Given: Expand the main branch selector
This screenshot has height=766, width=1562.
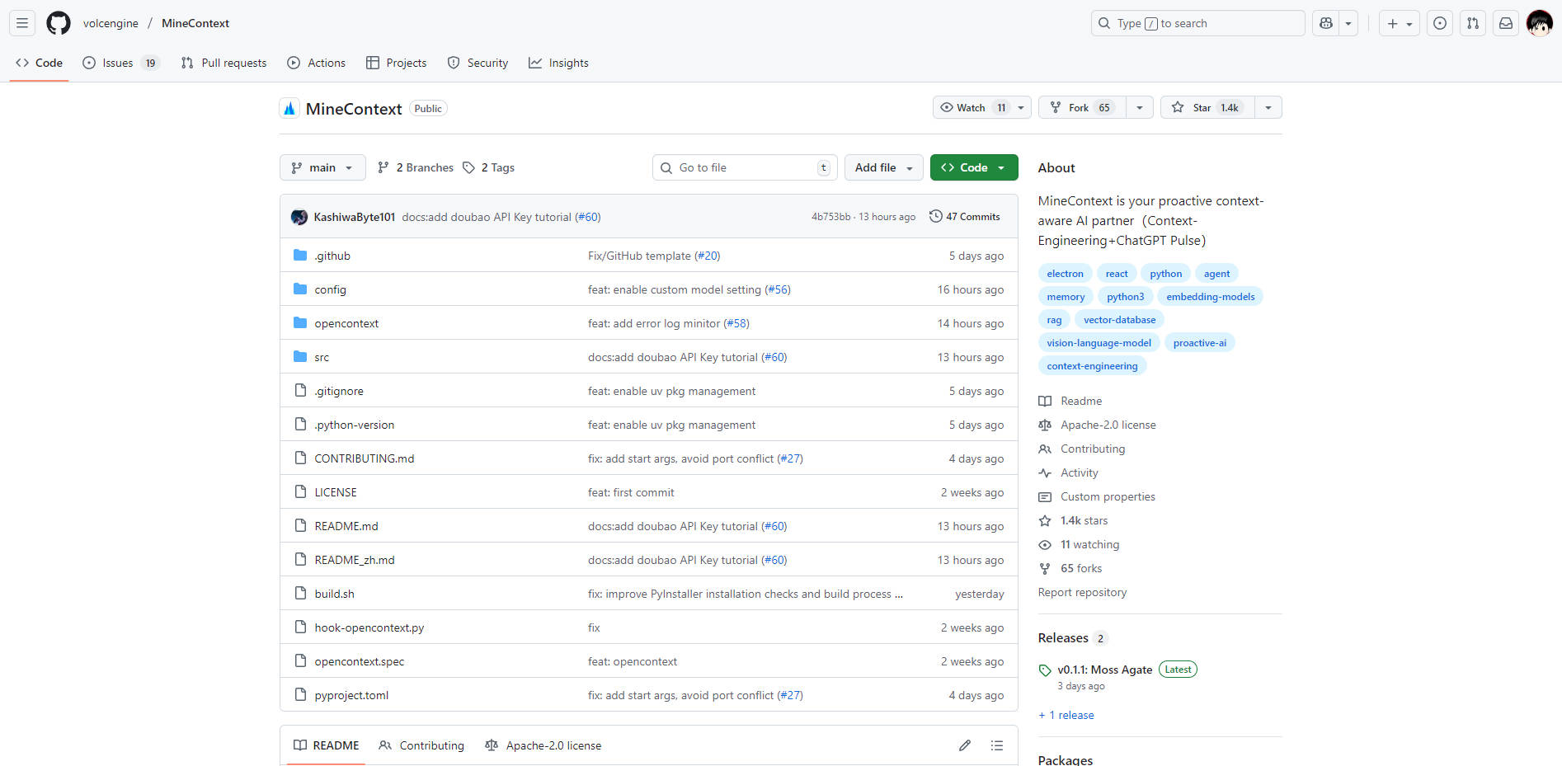Looking at the screenshot, I should (322, 167).
